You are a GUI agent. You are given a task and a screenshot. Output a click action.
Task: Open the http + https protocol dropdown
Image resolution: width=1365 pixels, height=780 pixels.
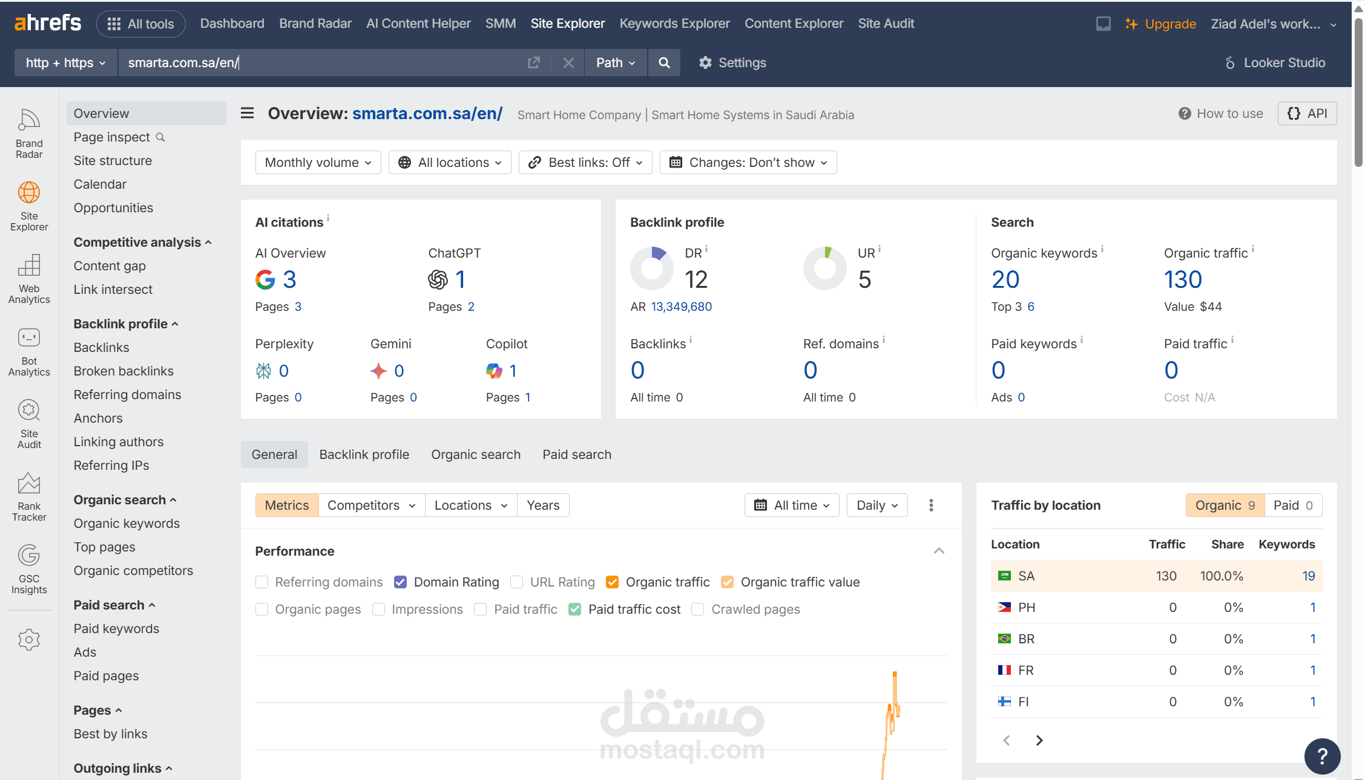(x=65, y=63)
